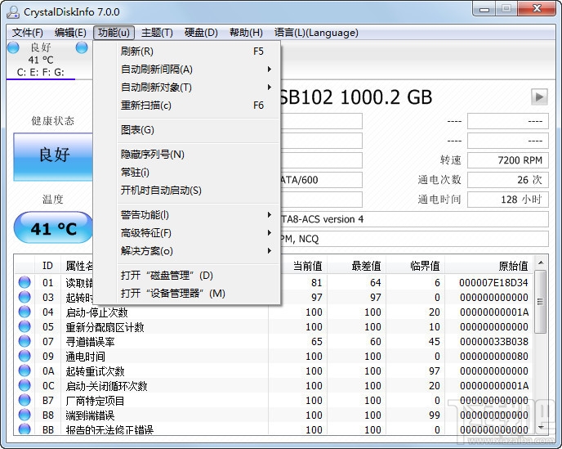Click the ID column header
The width and height of the screenshot is (562, 449).
(47, 266)
